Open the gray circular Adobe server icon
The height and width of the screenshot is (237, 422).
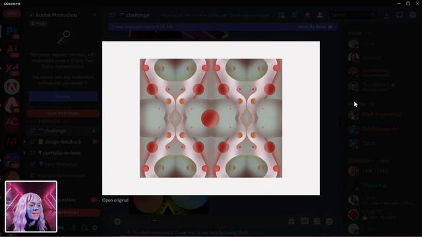tap(12, 86)
